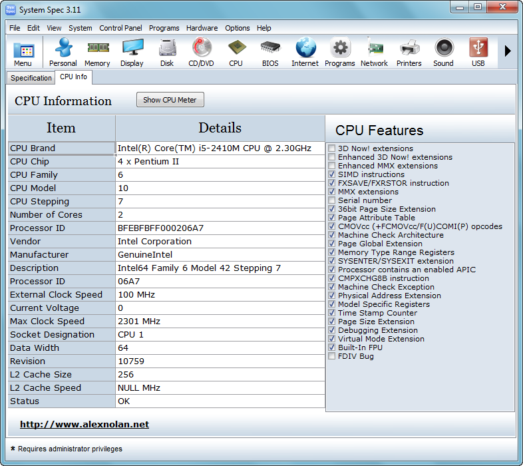523x466 pixels.
Task: Select the '2301 MHz' max clock value
Action: (x=220, y=321)
